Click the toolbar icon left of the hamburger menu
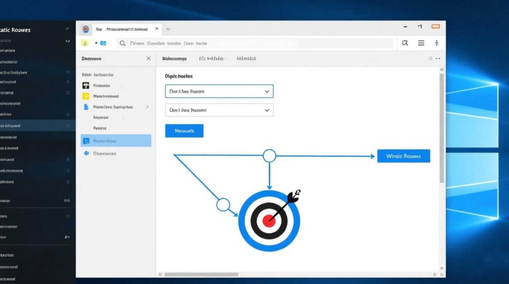The image size is (509, 284). pos(405,43)
